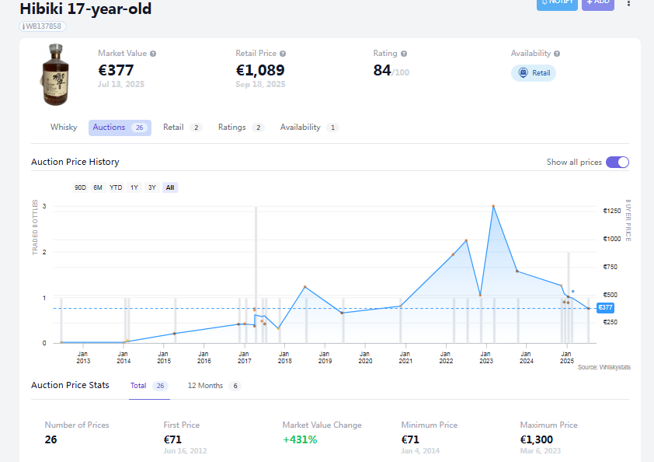Click the chart peak point at €1,300

pyautogui.click(x=493, y=206)
